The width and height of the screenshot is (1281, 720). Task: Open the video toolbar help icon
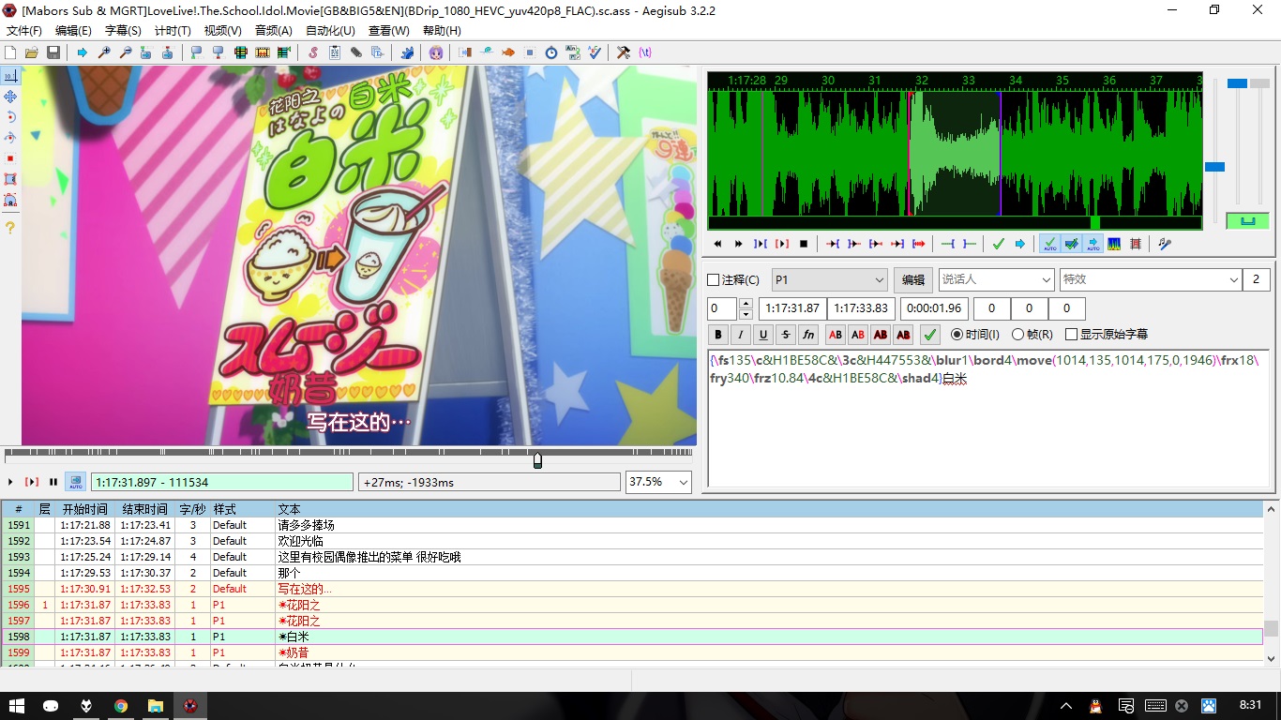click(x=10, y=227)
